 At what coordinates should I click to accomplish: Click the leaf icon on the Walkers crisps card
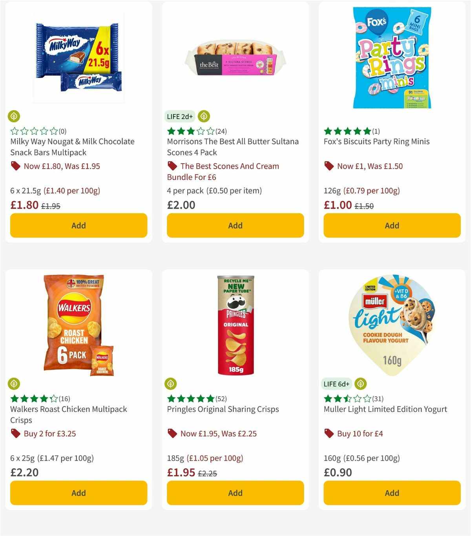click(x=14, y=383)
